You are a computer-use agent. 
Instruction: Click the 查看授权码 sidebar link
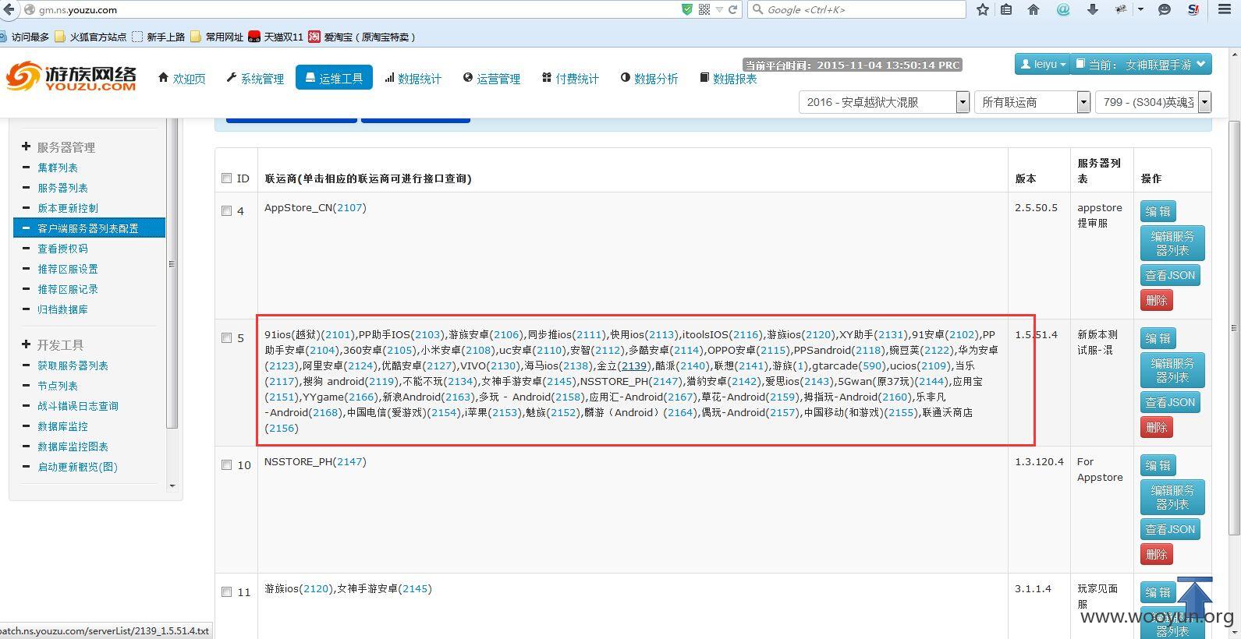63,249
